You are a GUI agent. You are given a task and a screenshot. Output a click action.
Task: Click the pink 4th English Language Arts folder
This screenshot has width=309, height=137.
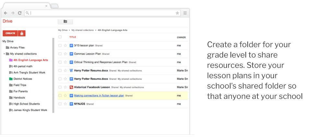30,60
